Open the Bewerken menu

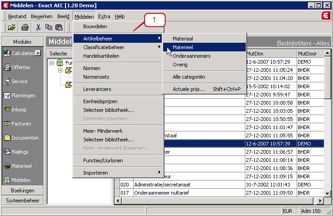pyautogui.click(x=41, y=16)
